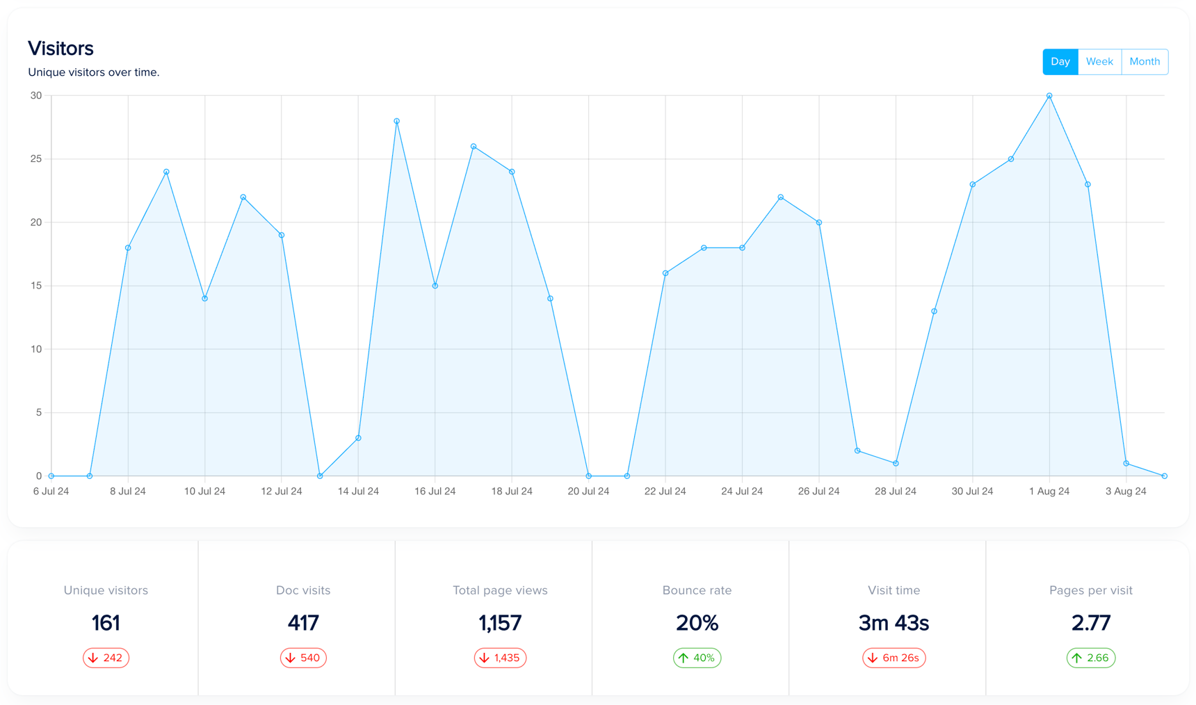Toggle the highlighted Day button off
The width and height of the screenshot is (1196, 705).
pyautogui.click(x=1060, y=61)
